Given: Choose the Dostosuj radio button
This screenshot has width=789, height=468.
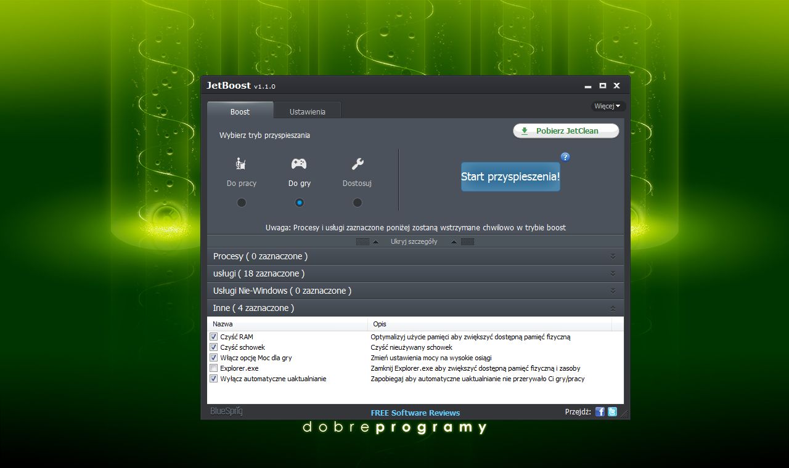Looking at the screenshot, I should coord(358,203).
